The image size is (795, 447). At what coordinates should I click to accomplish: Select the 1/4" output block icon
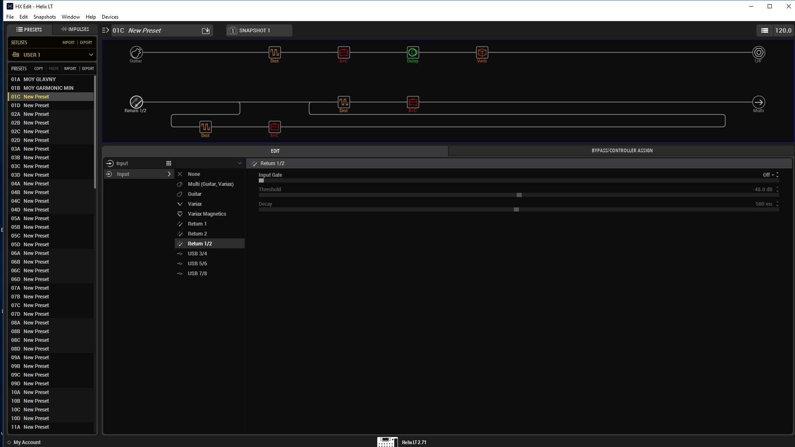coord(758,53)
